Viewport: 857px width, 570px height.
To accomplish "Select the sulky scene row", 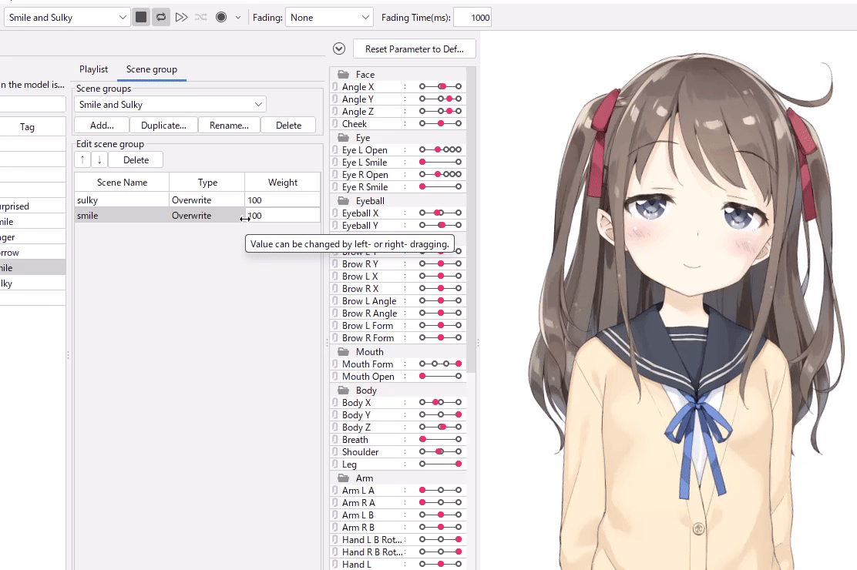I will (197, 200).
